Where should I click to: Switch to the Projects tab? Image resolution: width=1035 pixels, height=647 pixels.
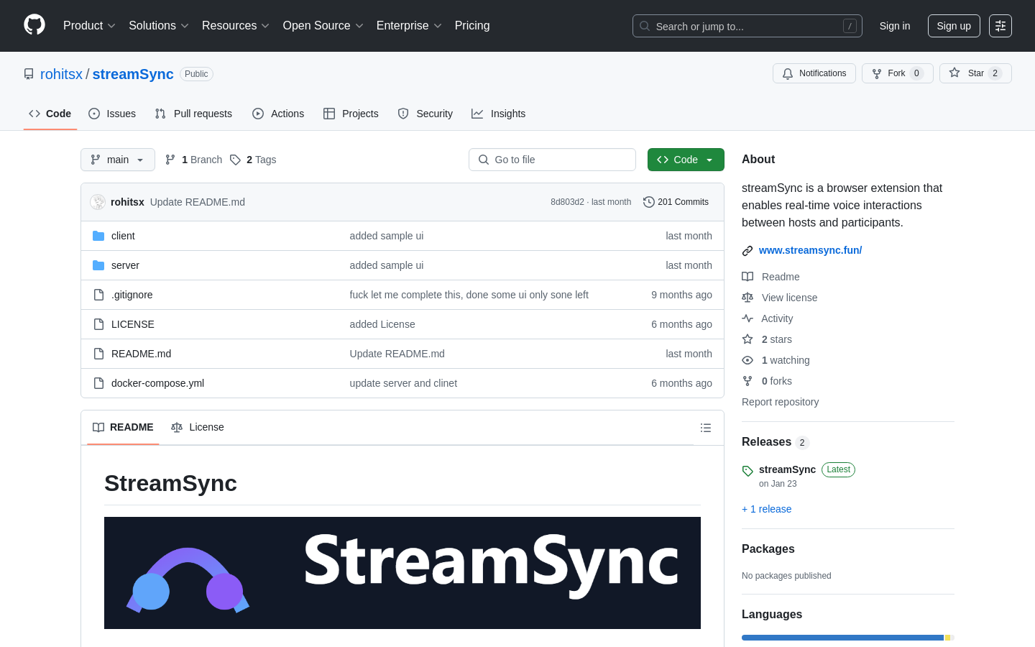click(351, 114)
